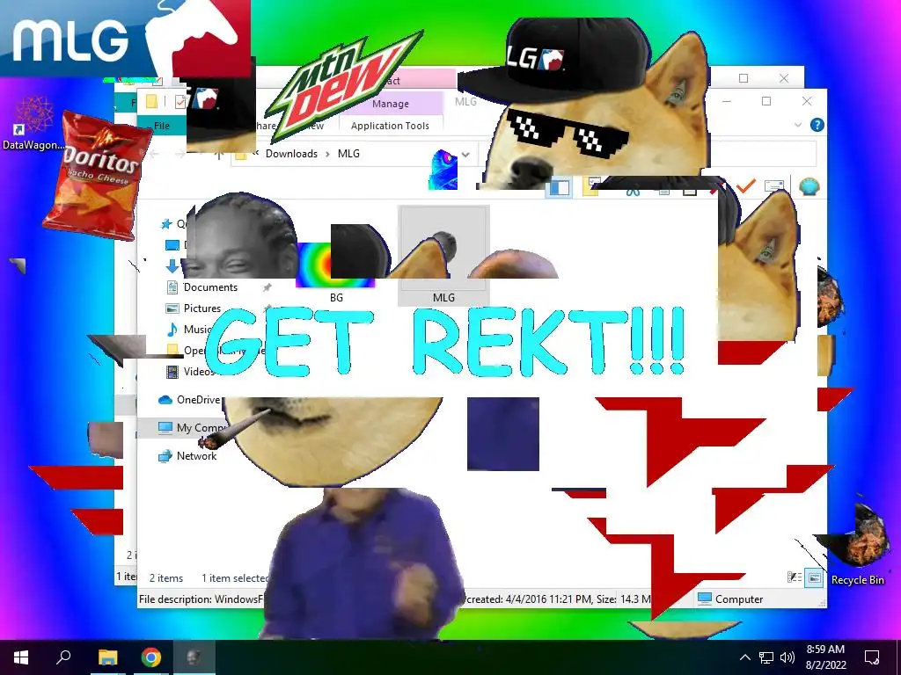Open Documents in the navigation pane

pos(210,287)
